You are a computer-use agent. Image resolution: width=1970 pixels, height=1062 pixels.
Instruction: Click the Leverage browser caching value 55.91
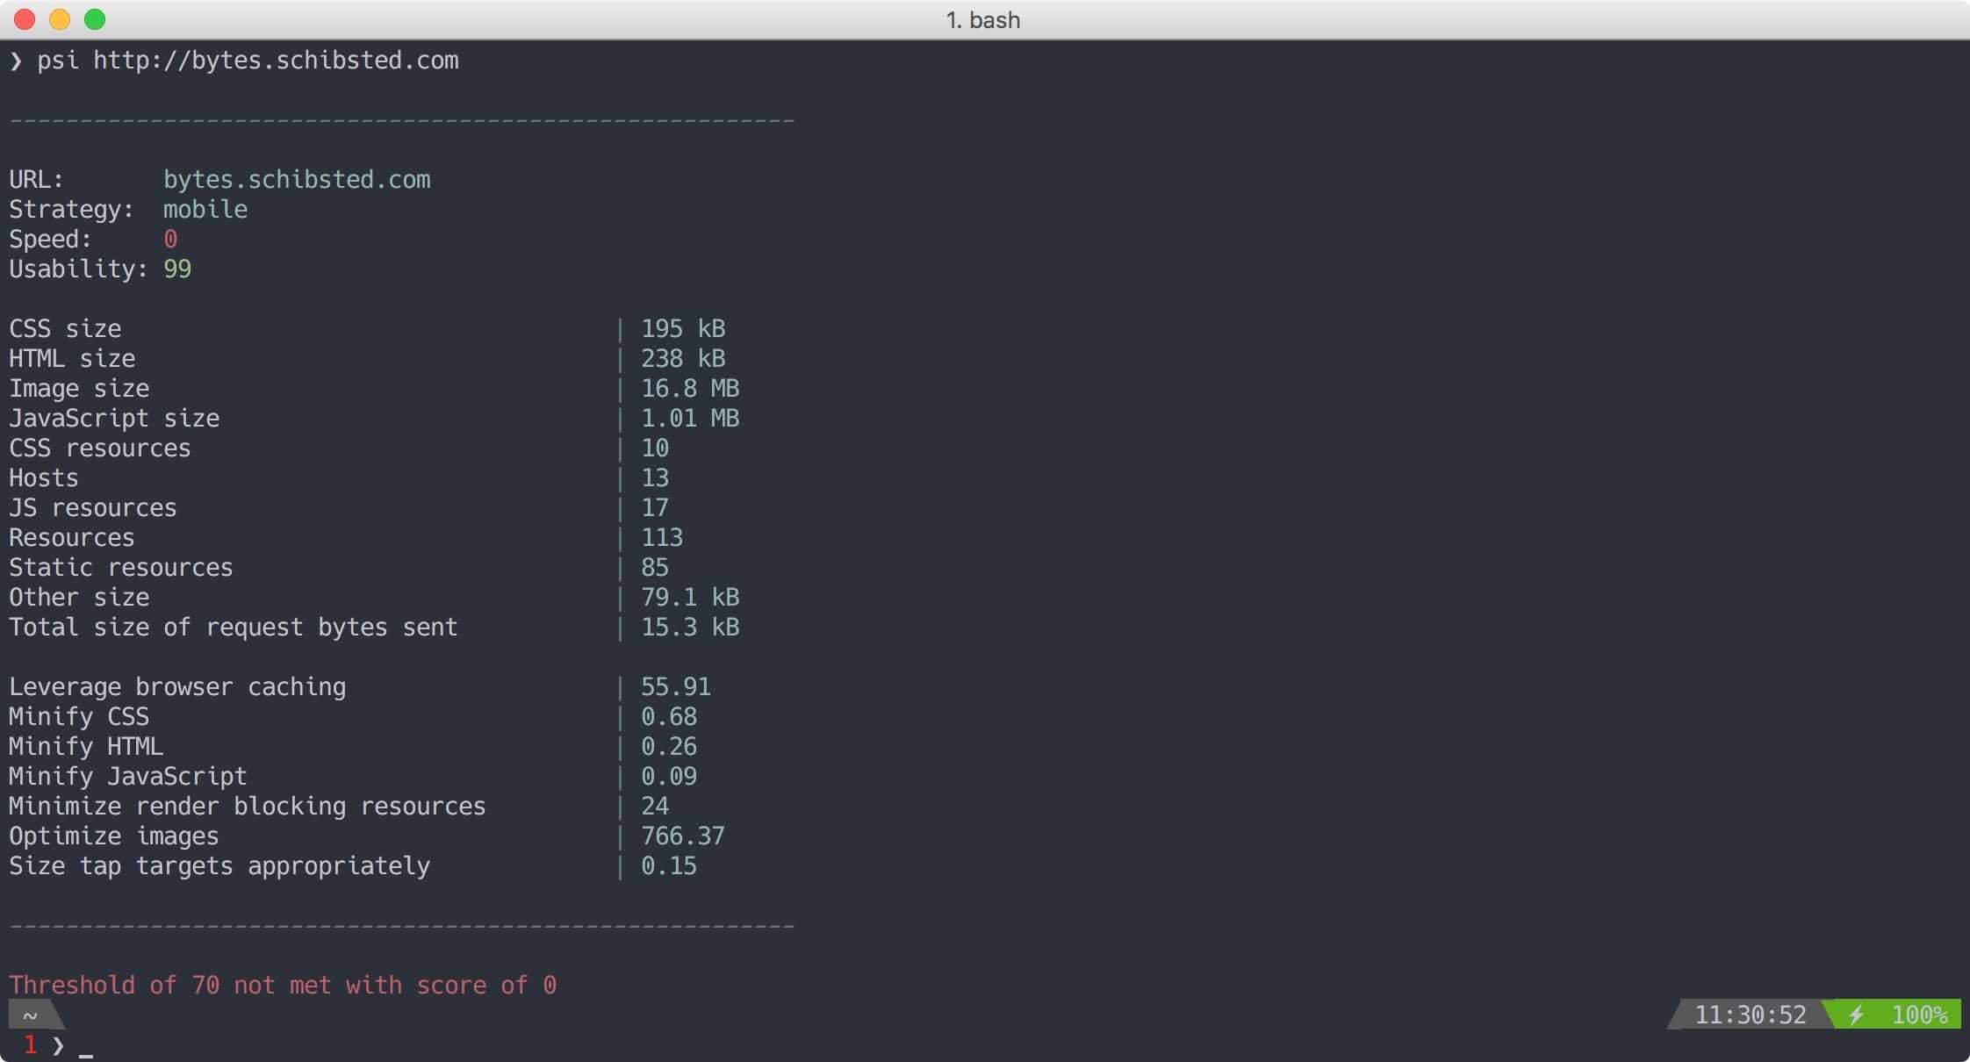point(676,687)
